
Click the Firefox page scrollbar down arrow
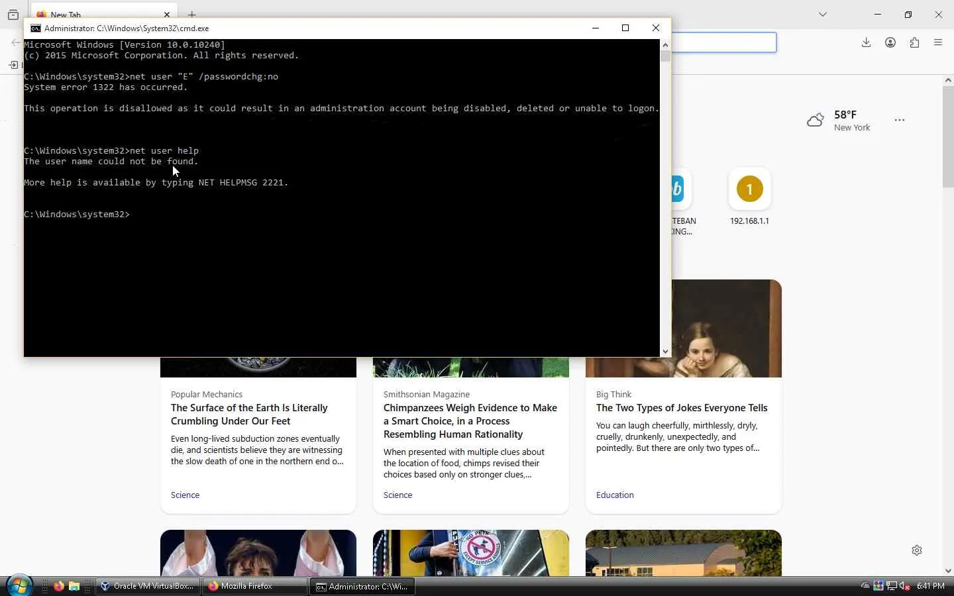pyautogui.click(x=948, y=570)
